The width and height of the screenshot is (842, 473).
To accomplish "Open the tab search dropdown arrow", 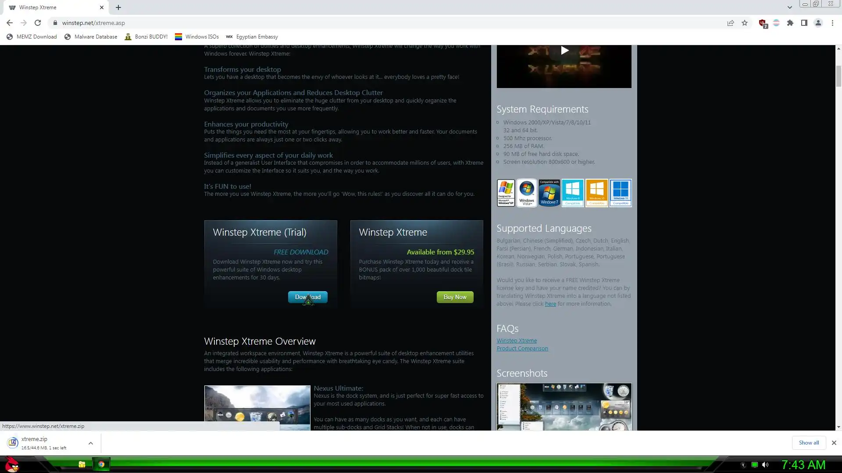I will tap(790, 7).
